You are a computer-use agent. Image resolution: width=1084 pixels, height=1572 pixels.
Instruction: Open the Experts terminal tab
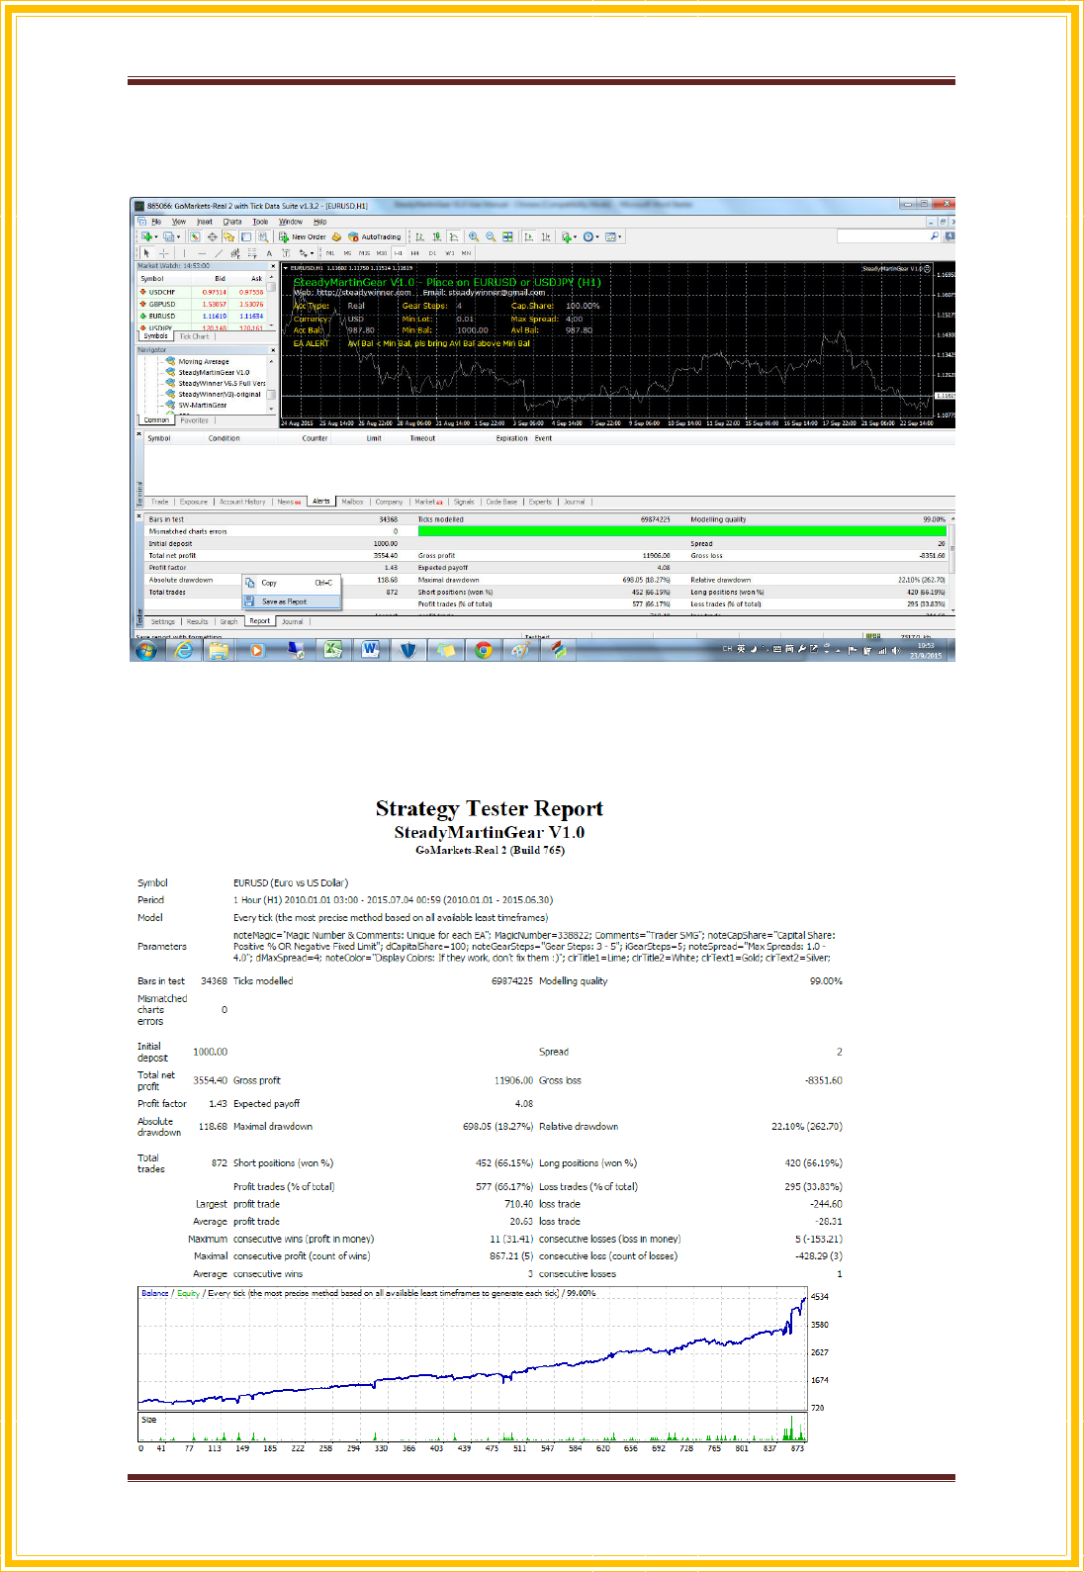pyautogui.click(x=540, y=502)
